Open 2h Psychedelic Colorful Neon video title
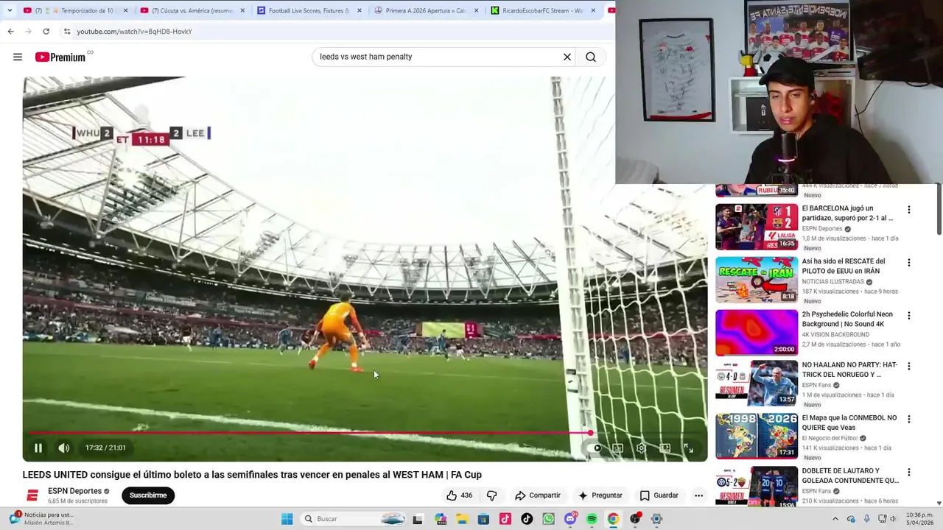Screen dimensions: 943x530 coord(847,319)
